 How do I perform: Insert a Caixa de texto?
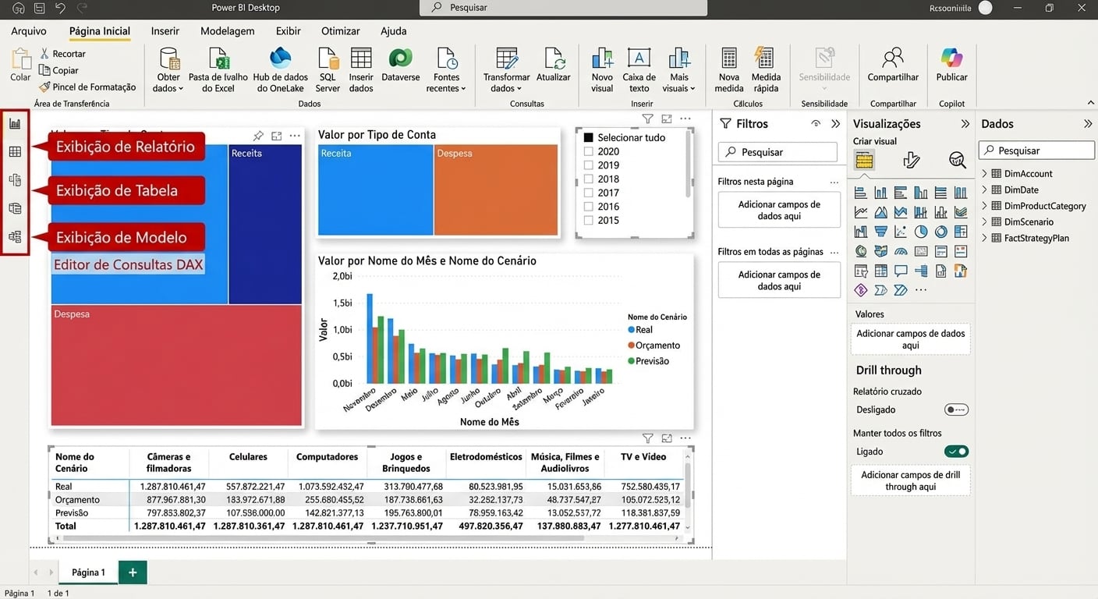639,69
